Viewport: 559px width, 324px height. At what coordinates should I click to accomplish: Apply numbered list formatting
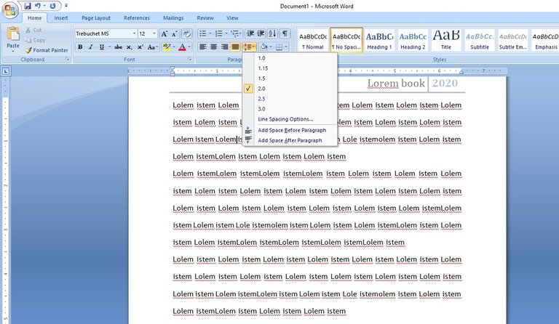point(218,33)
